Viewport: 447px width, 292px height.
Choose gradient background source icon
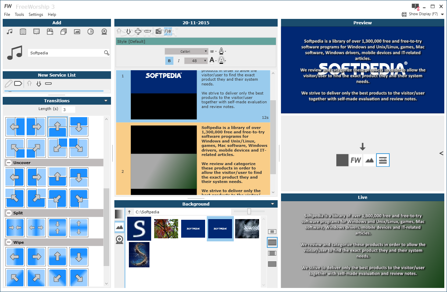click(x=119, y=214)
